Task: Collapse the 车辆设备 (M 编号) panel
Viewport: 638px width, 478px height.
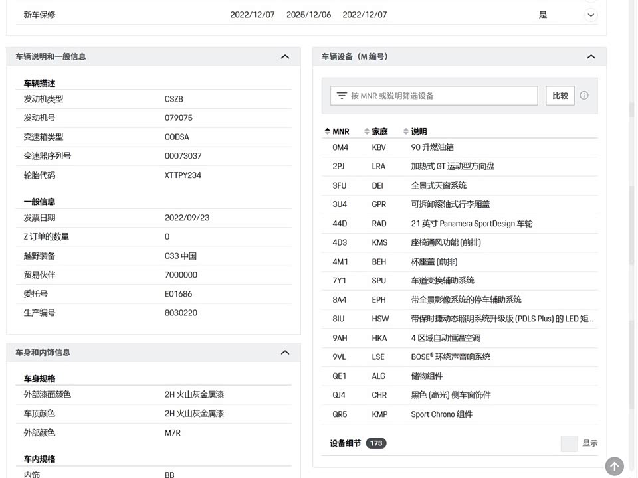Action: click(x=591, y=57)
